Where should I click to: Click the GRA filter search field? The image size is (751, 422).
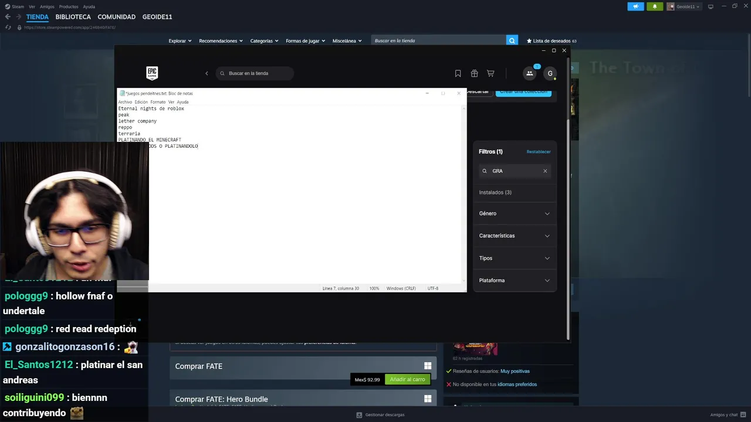click(515, 171)
